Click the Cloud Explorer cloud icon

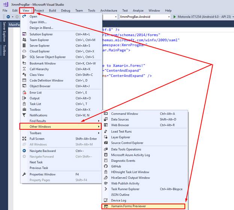[x=24, y=51]
